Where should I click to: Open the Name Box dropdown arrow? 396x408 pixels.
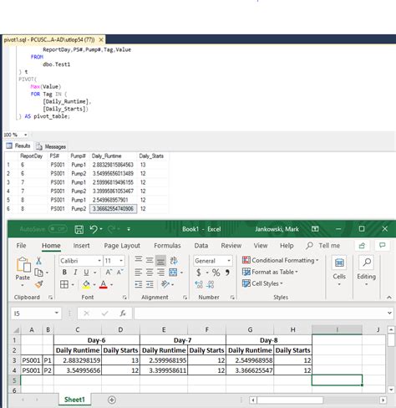click(57, 313)
